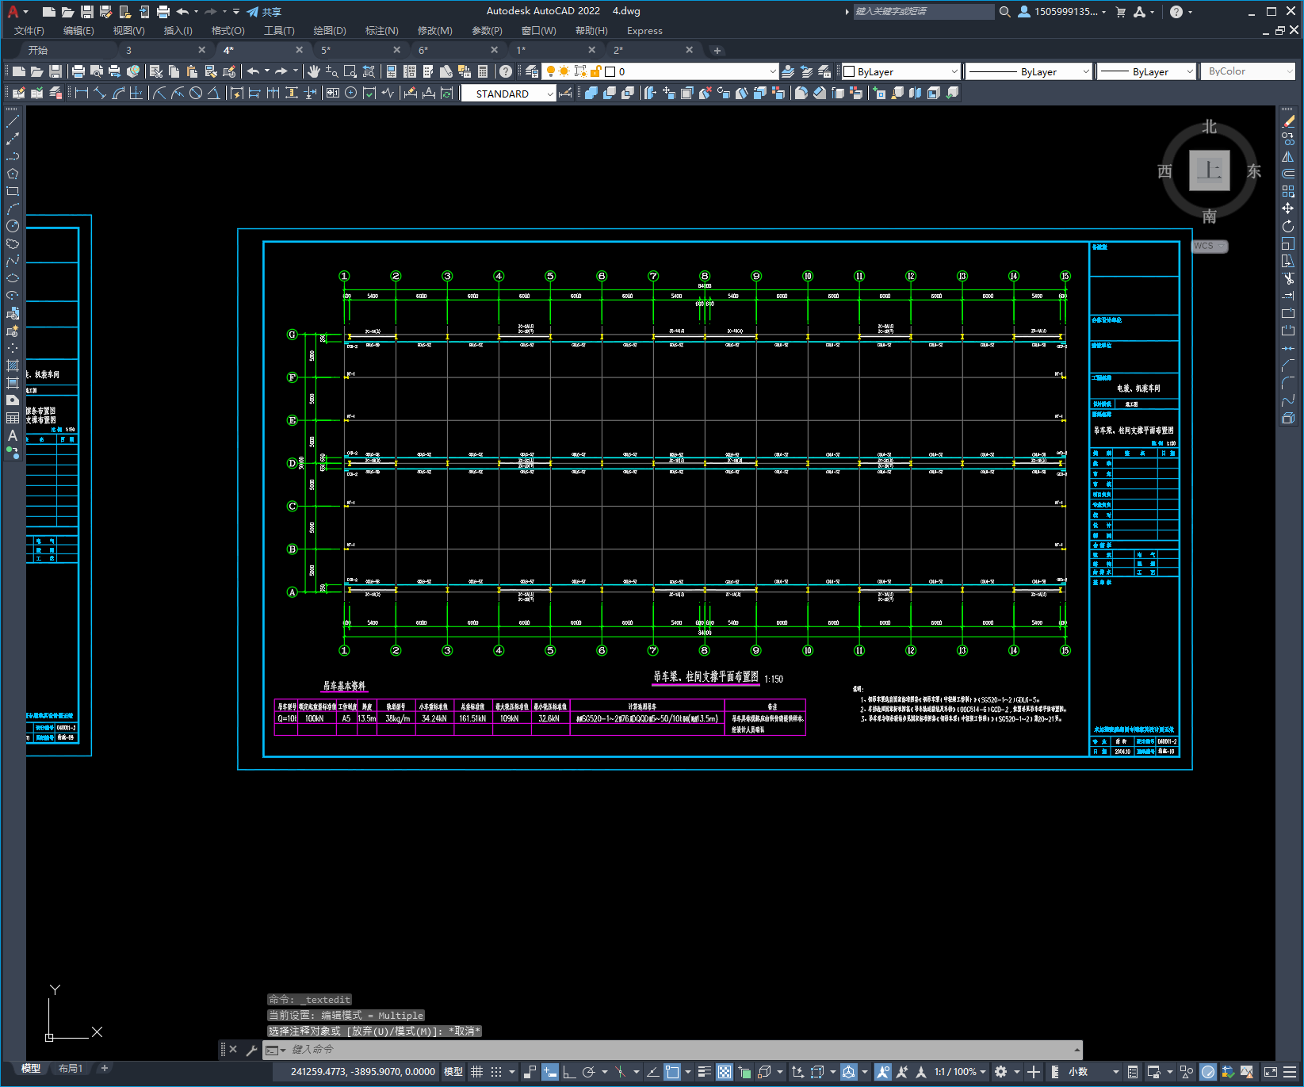This screenshot has height=1087, width=1304.
Task: Open the ByLayer color dropdown
Action: [x=901, y=71]
